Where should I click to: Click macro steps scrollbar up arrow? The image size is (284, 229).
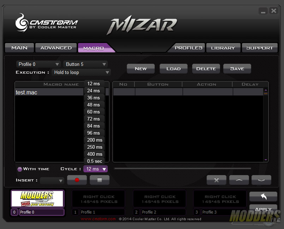(266, 90)
